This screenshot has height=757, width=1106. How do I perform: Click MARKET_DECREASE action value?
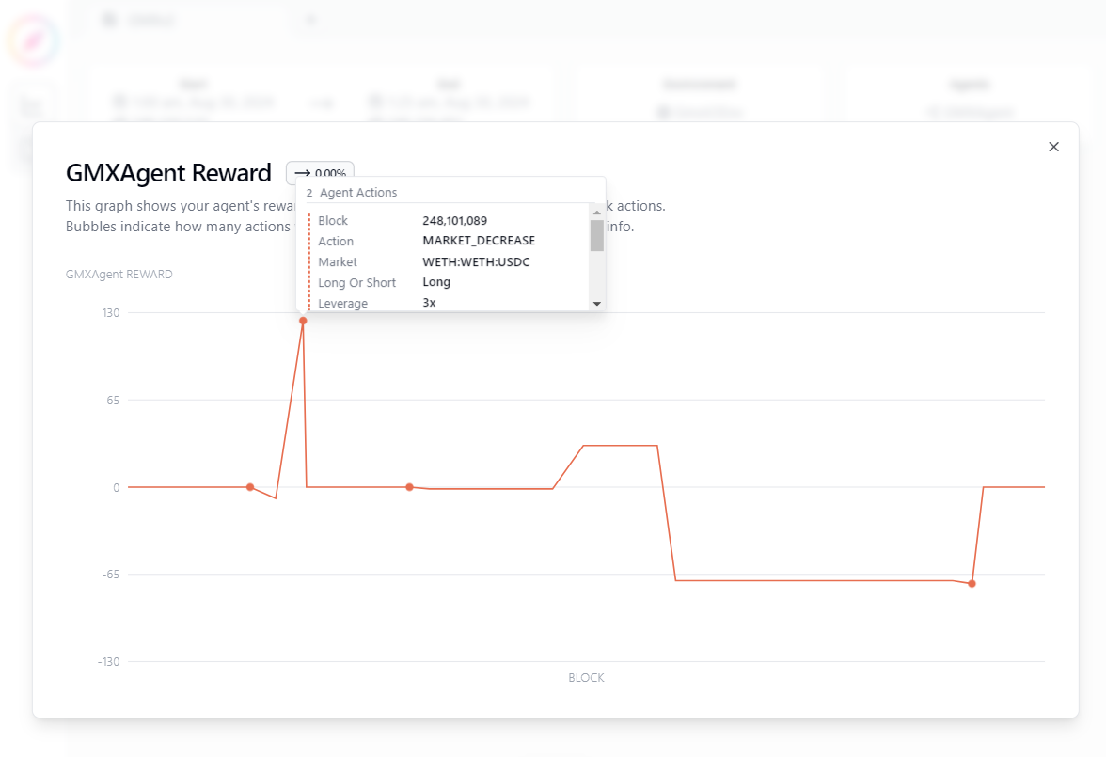[478, 241]
